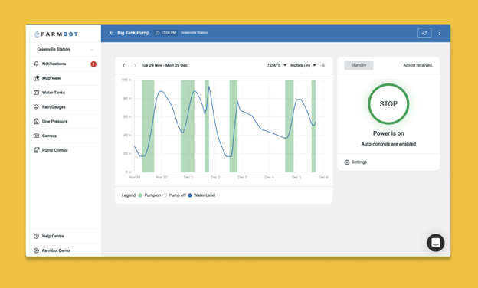Open the Inches (in) units dropdown
478x288 pixels.
click(303, 65)
